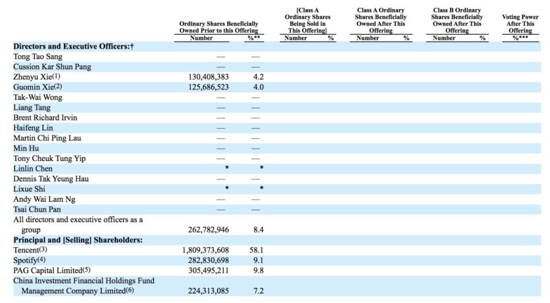
Task: Click the Number subheader under Class B column
Action: coord(443,38)
